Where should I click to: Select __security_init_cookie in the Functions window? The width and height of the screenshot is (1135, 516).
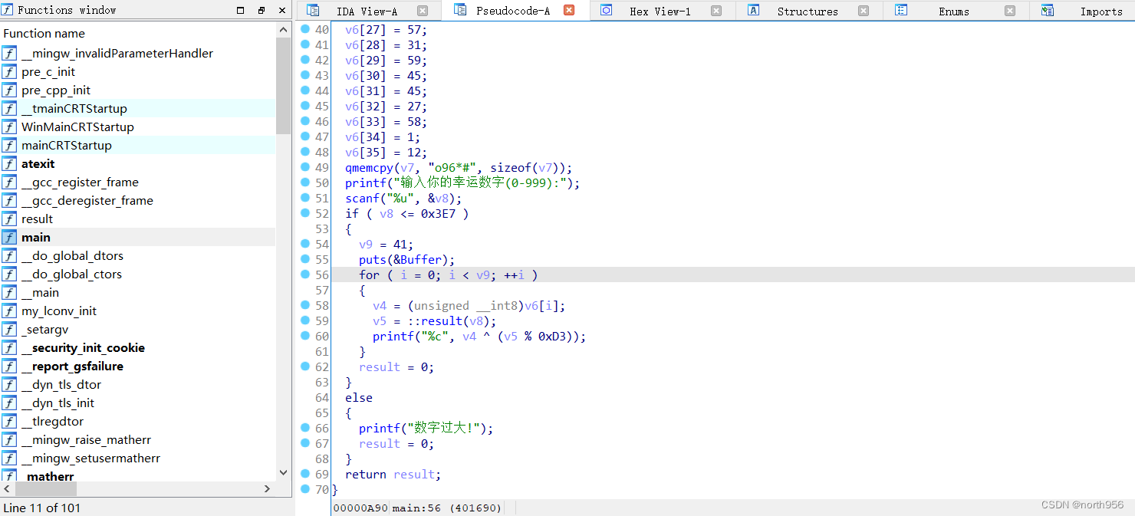(x=84, y=347)
